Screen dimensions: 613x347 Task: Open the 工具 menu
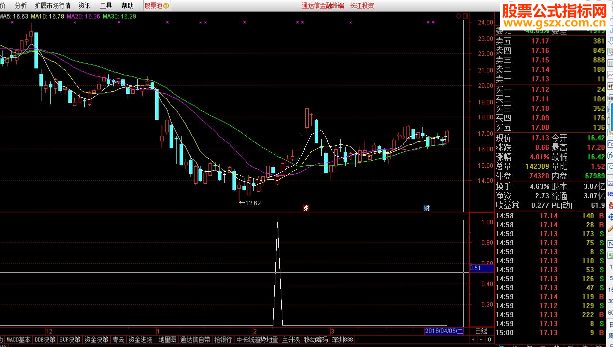pos(106,5)
